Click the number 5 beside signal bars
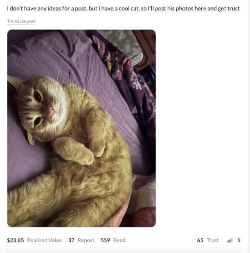 (x=239, y=240)
